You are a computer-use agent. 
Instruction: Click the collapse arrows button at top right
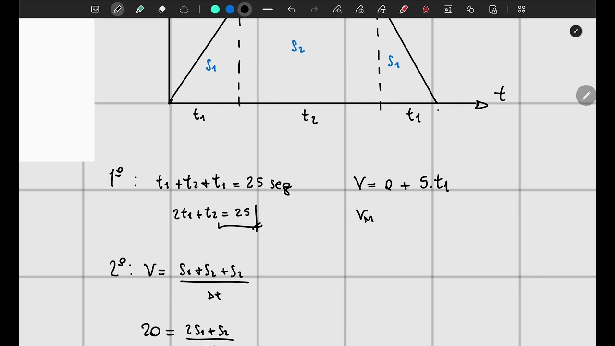point(576,31)
